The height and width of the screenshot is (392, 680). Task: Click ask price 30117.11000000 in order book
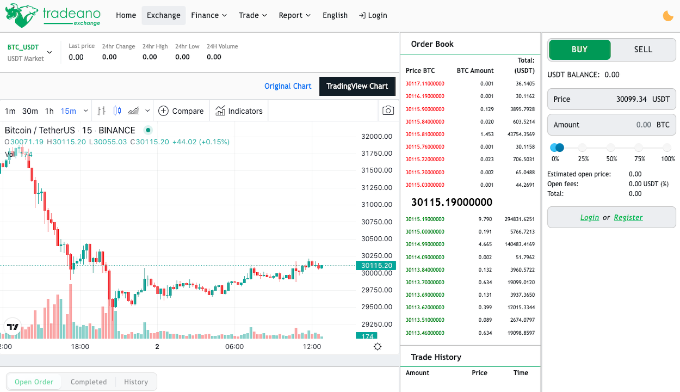pyautogui.click(x=425, y=83)
